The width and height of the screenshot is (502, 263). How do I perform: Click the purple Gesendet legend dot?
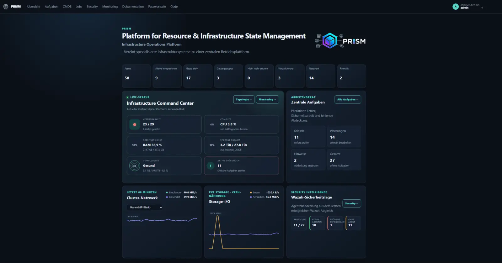[167, 197]
